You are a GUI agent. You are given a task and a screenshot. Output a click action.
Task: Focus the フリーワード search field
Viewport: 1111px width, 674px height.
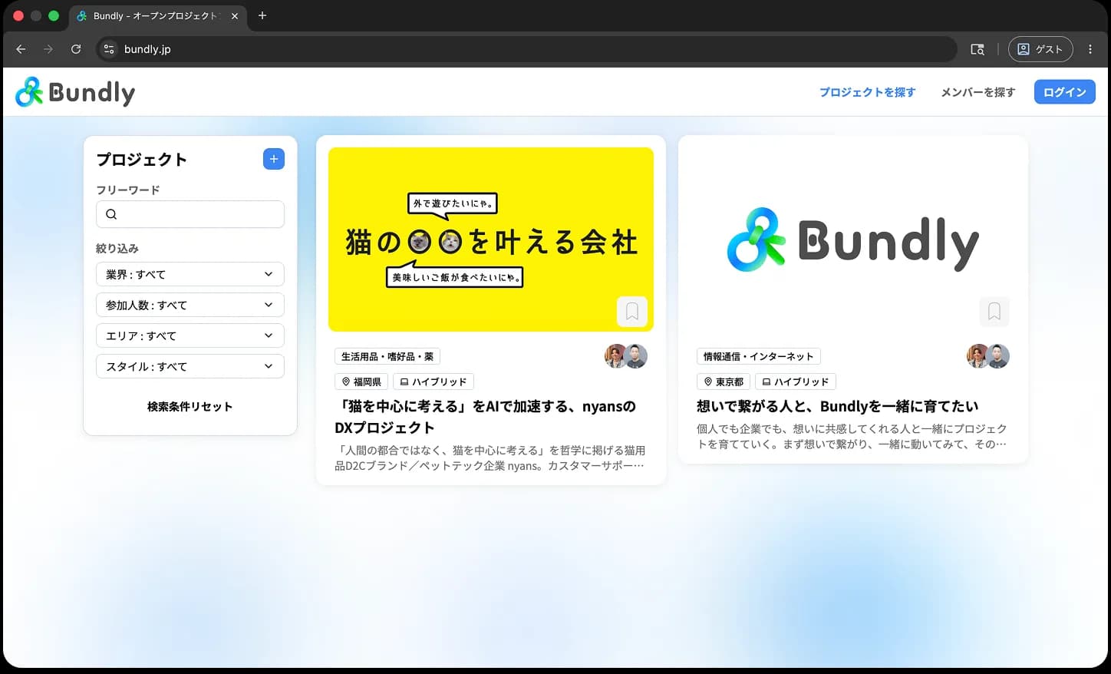click(x=190, y=214)
